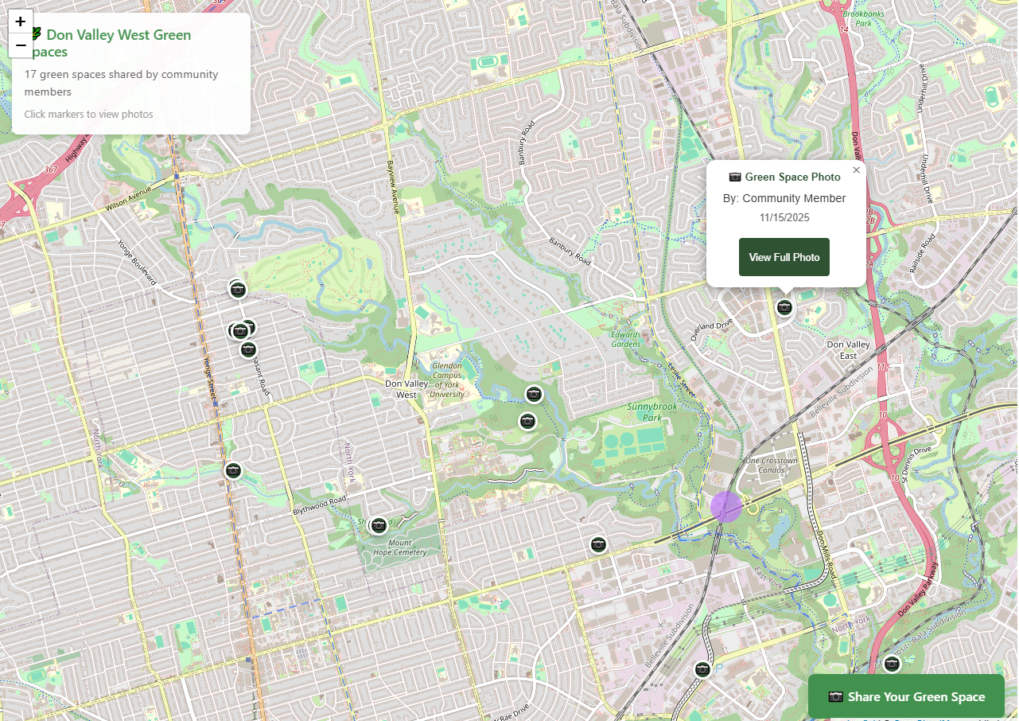Open the camera marker near the Belleville Subdivision tracks

click(702, 669)
